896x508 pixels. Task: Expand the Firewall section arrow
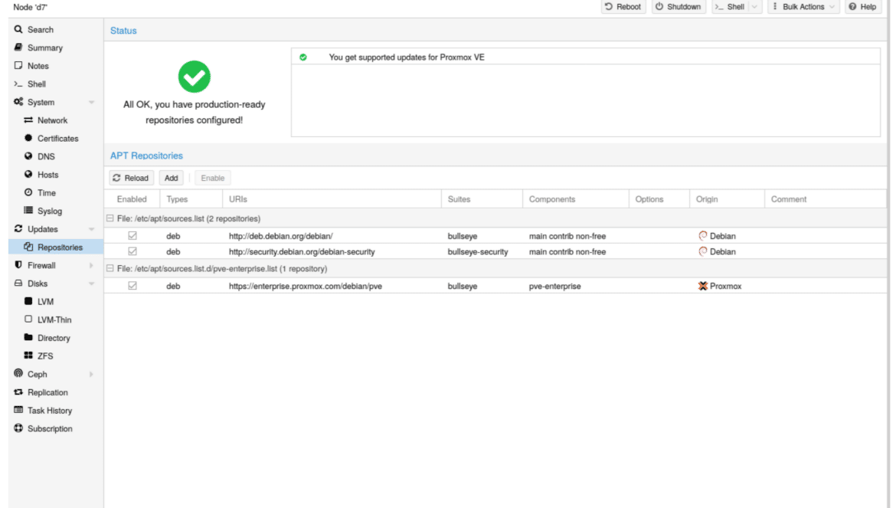tap(91, 265)
